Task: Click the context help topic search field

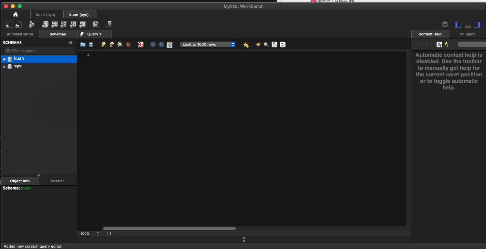Action: [472, 44]
